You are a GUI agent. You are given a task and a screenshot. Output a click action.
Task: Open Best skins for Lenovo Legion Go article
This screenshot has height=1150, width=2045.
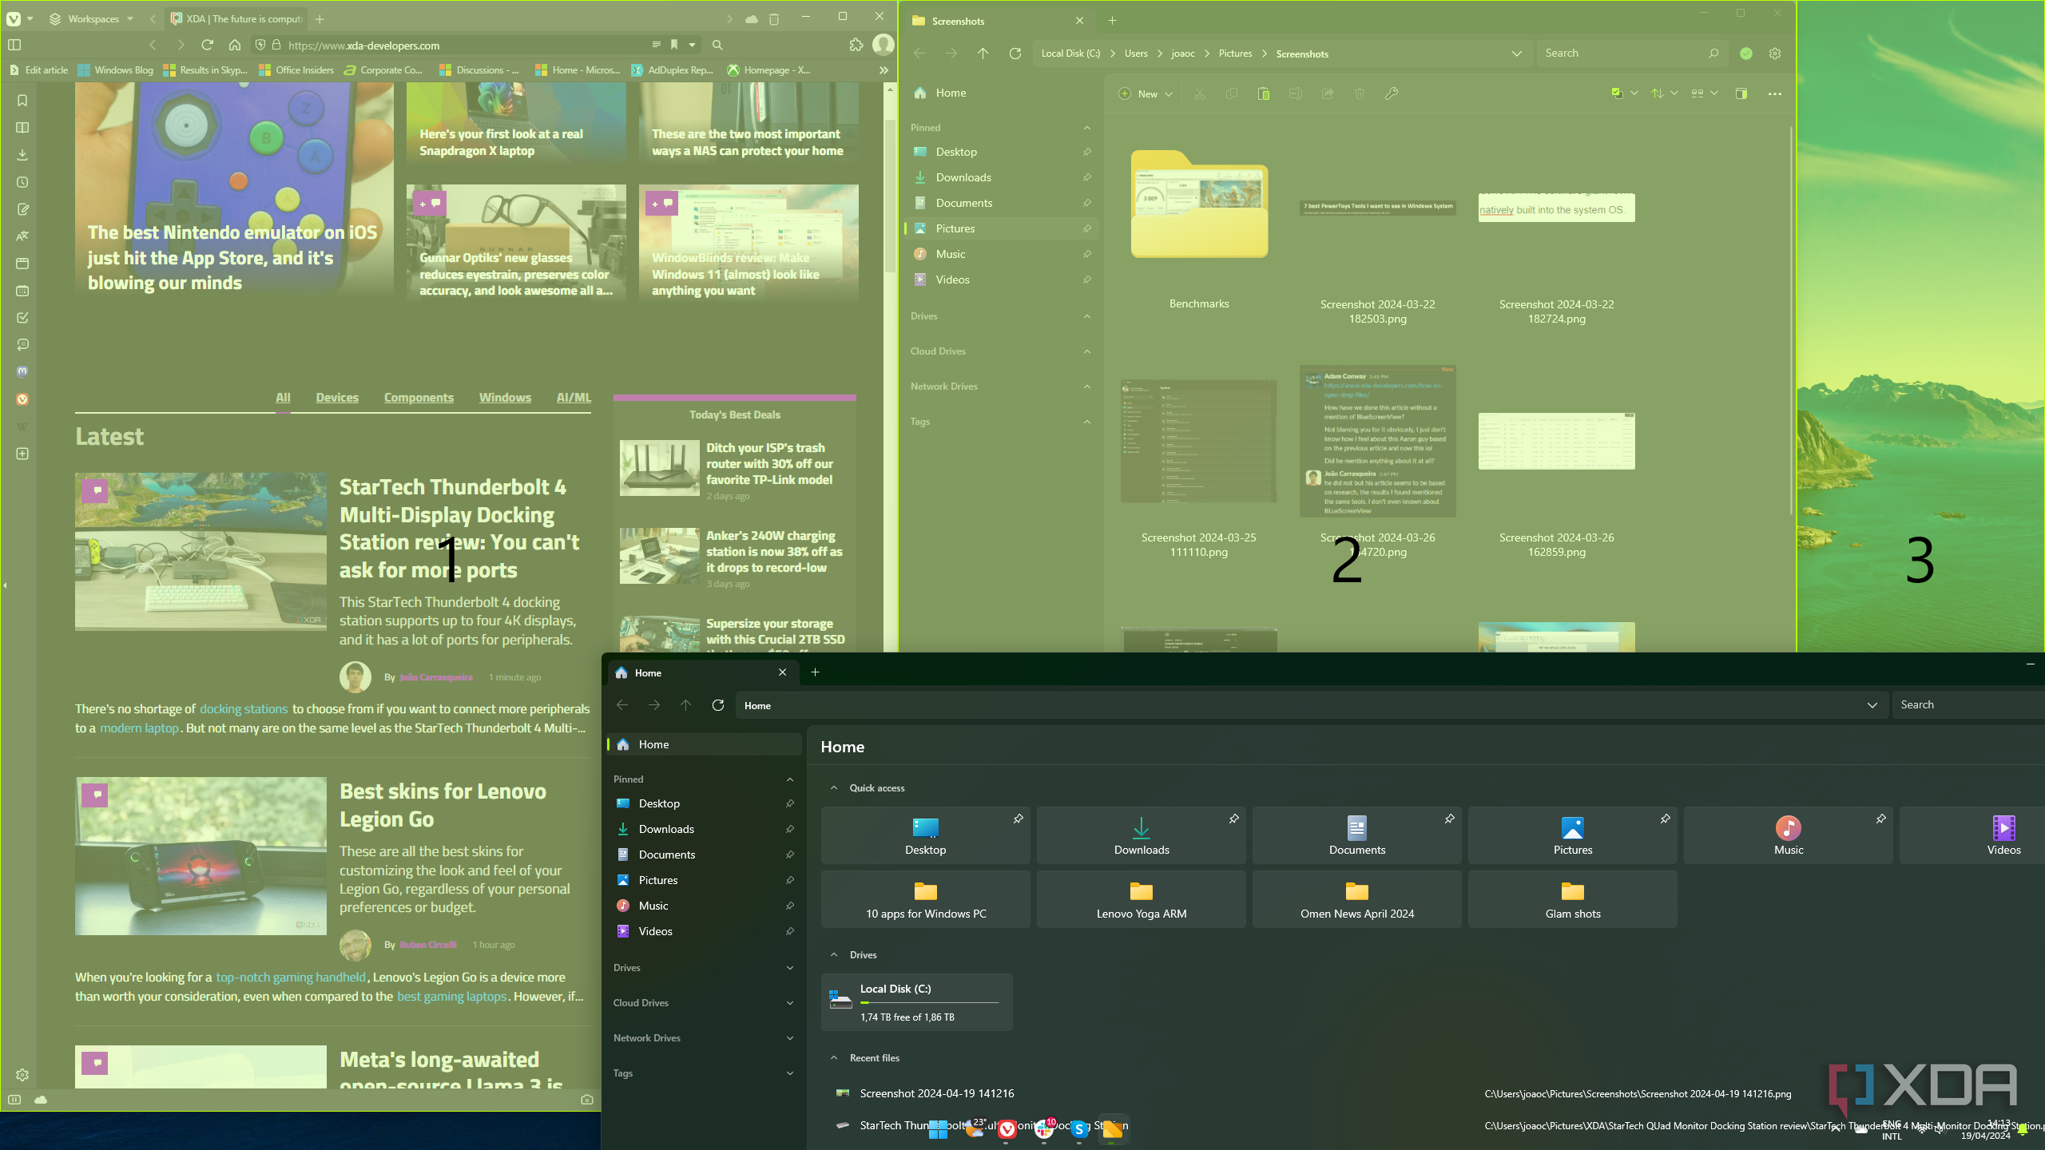click(443, 805)
